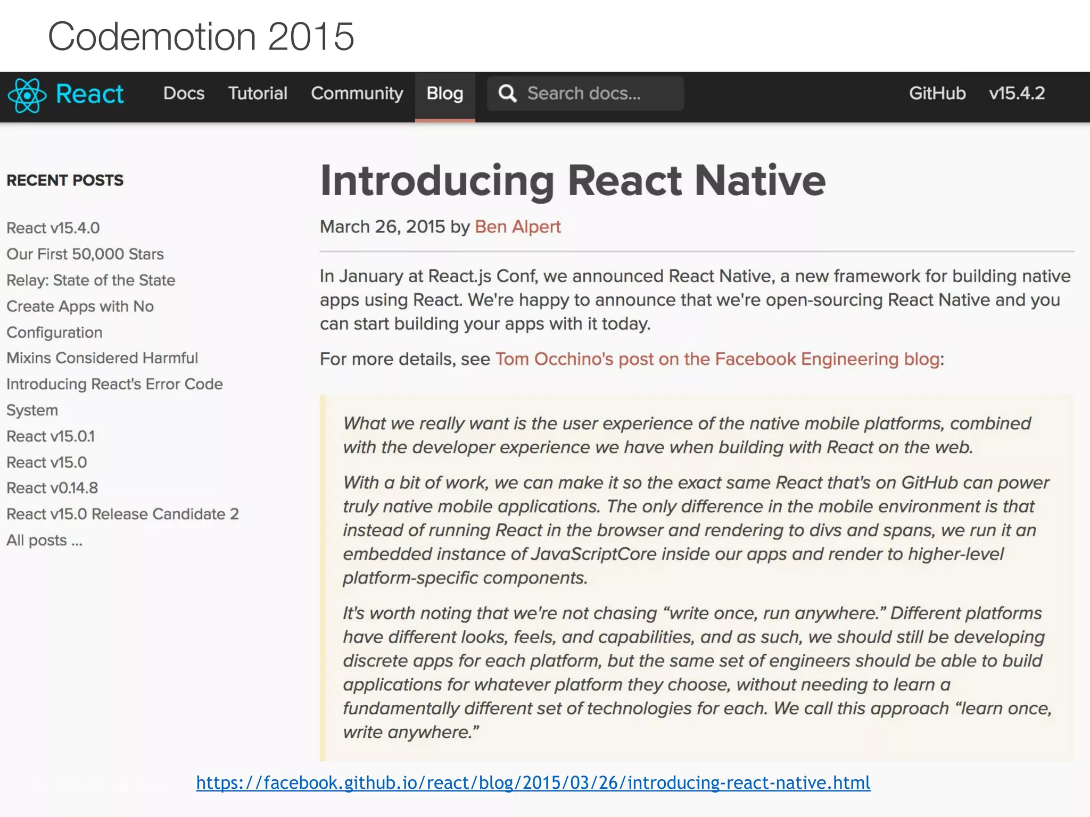Click the RECENT POSTS heading
This screenshot has height=817, width=1090.
coord(65,180)
